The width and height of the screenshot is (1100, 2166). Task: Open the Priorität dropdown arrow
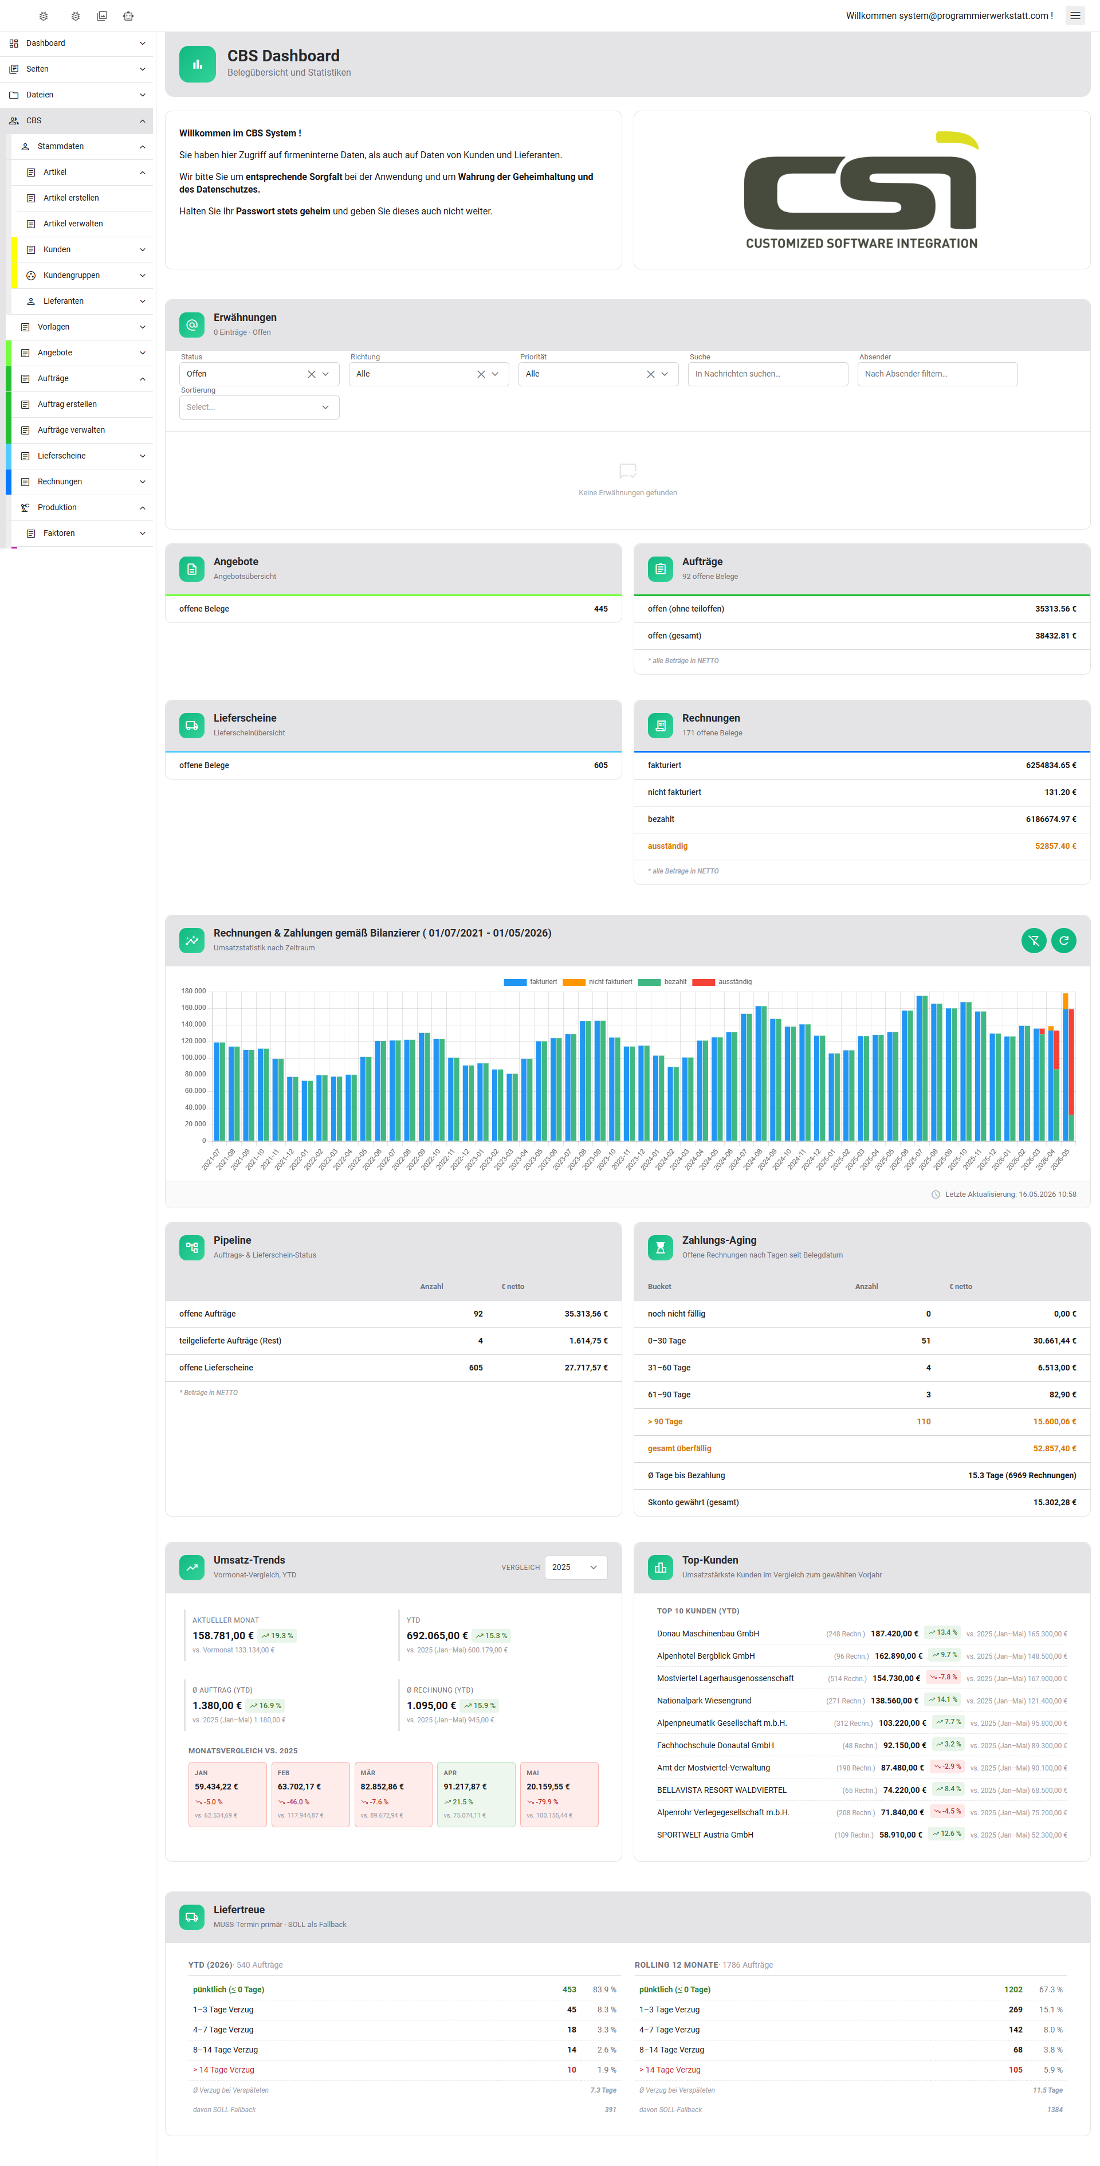665,374
